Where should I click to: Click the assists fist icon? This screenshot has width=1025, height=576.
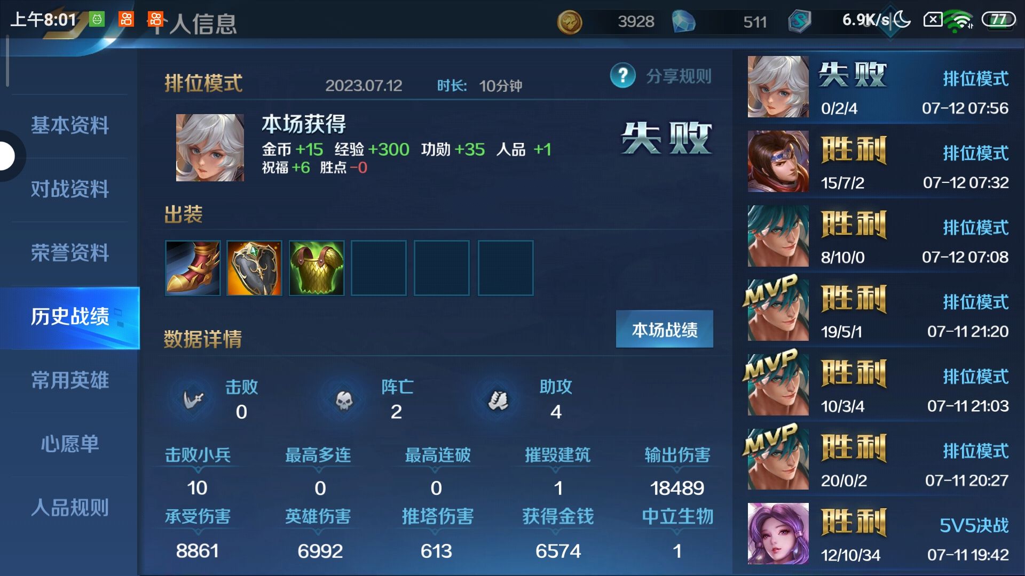pos(499,399)
